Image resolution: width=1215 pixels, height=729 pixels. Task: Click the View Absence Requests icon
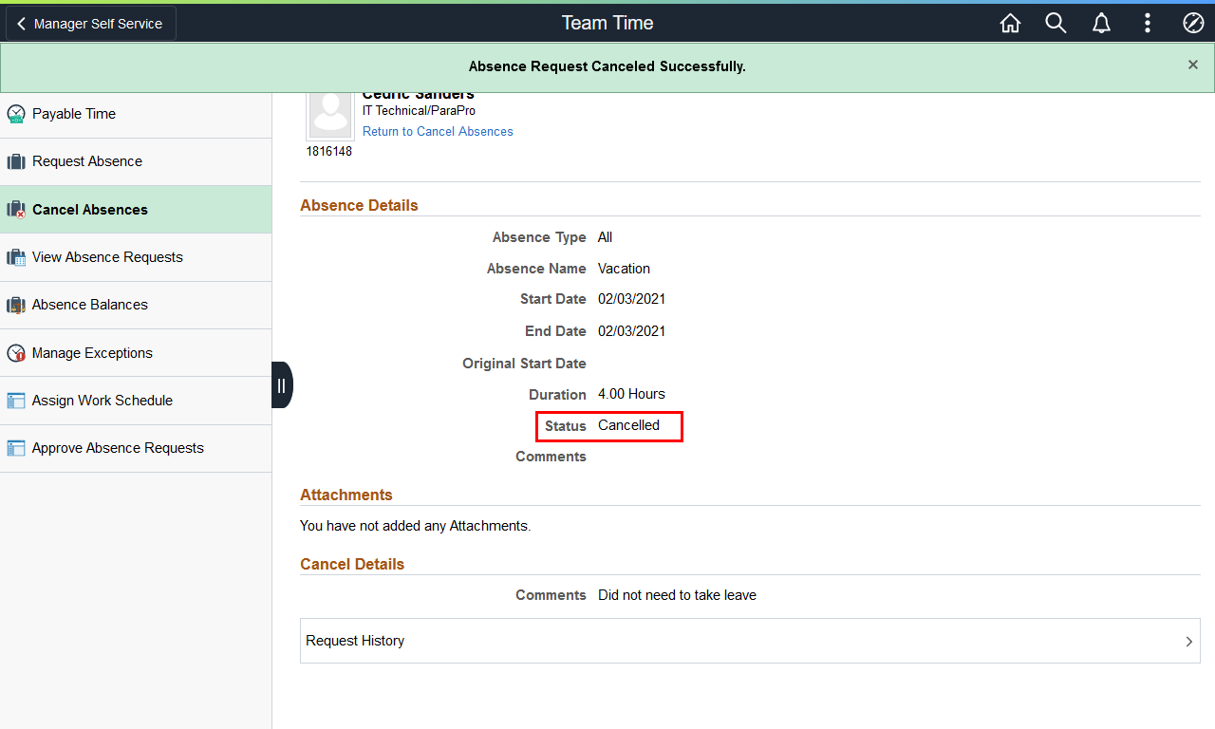tap(16, 257)
